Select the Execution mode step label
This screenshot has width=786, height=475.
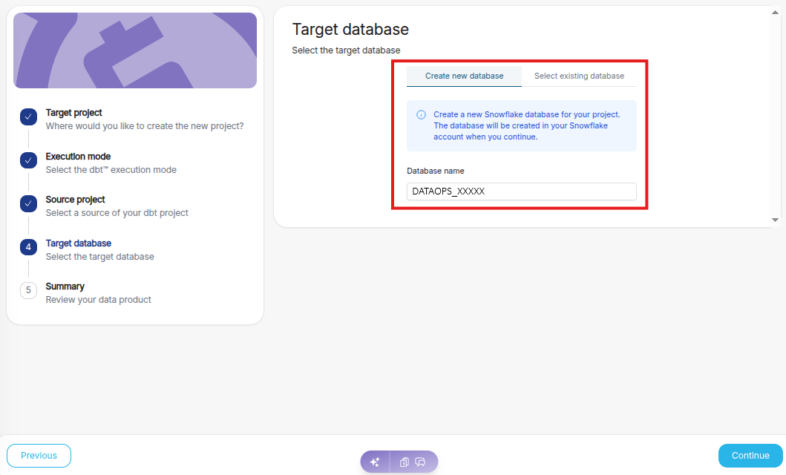coord(78,157)
